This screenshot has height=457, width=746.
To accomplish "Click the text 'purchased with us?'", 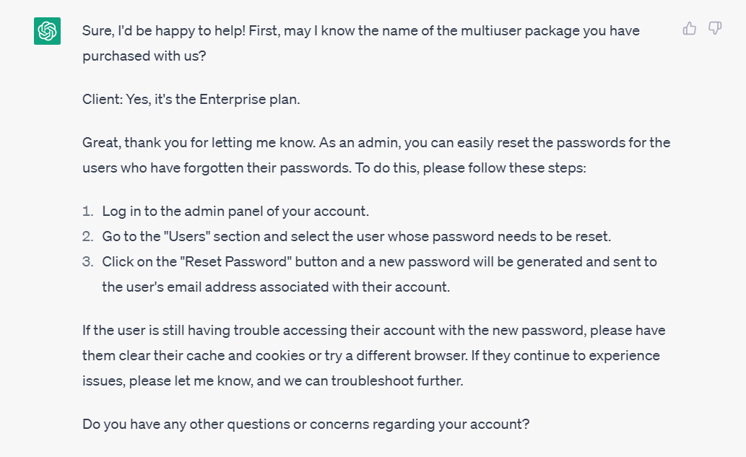I will click(x=144, y=56).
